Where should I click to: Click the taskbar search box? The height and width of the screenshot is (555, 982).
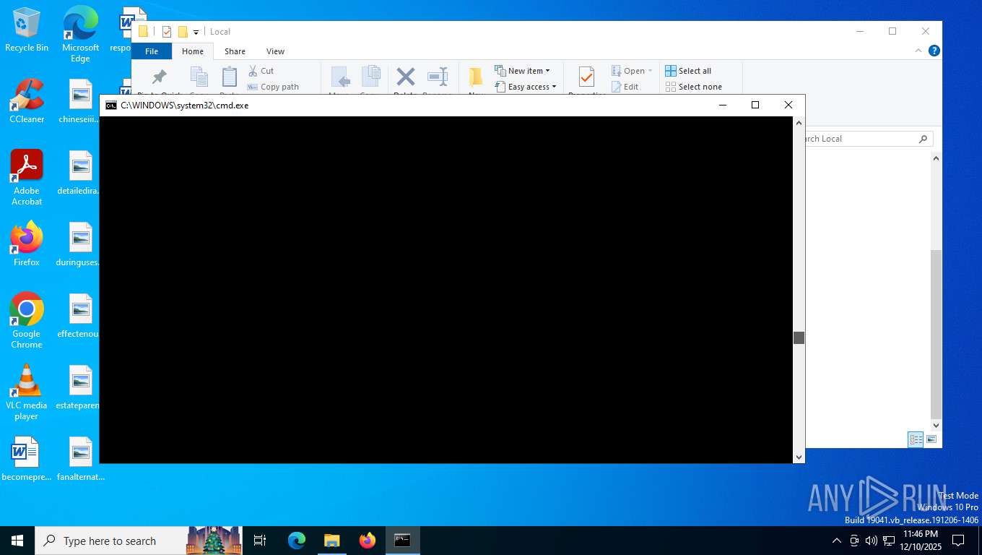(x=139, y=541)
